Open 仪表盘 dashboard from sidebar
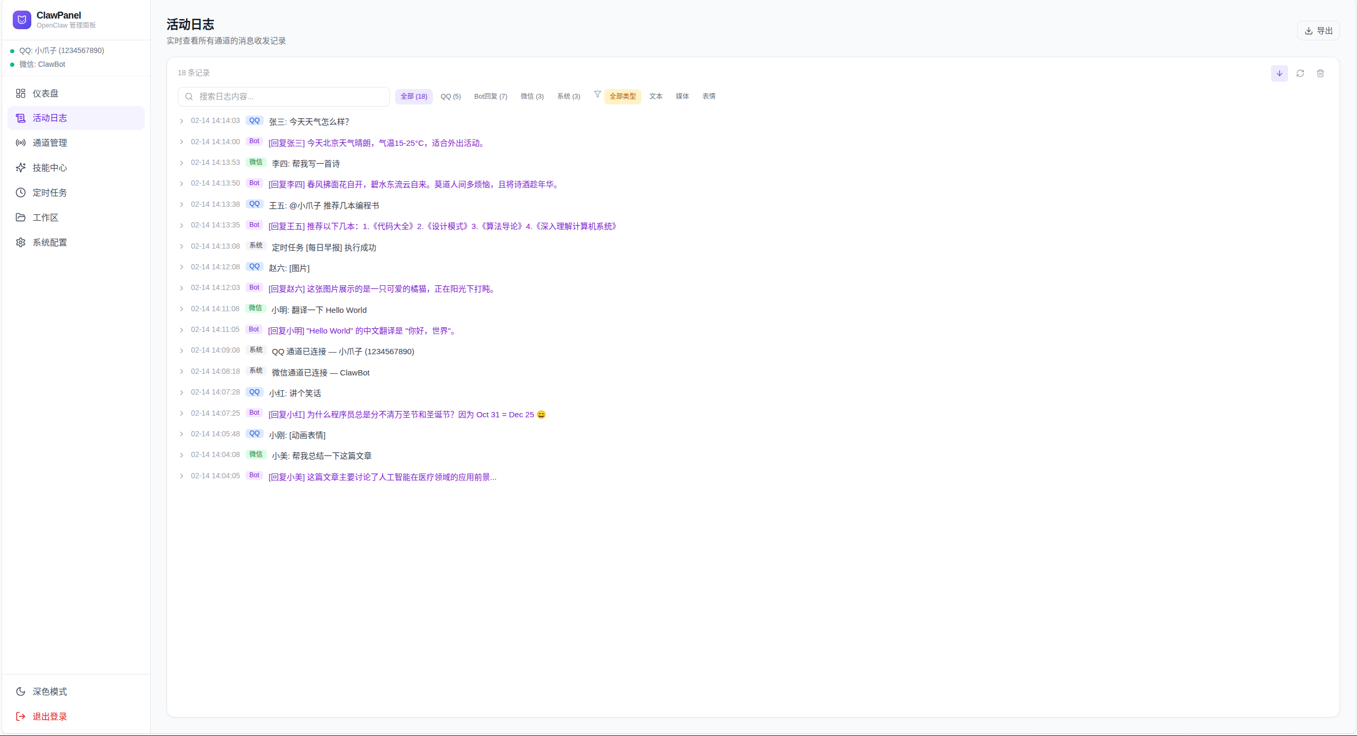The height and width of the screenshot is (736, 1357). 46,93
